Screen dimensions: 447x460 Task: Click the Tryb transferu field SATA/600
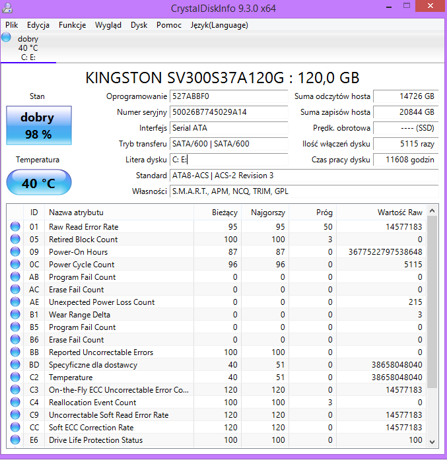point(228,144)
